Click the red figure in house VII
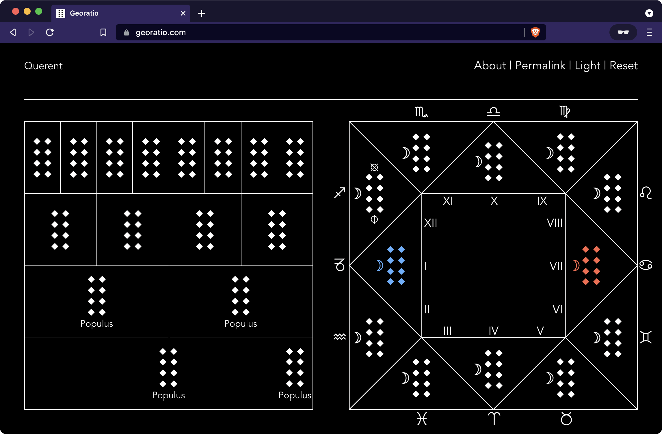 coord(591,265)
